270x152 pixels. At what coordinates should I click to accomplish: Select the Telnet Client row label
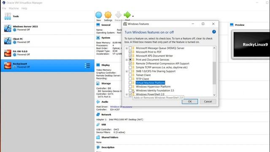point(143,75)
